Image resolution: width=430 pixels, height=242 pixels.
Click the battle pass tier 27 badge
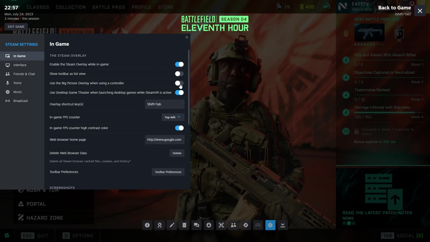(x=399, y=34)
